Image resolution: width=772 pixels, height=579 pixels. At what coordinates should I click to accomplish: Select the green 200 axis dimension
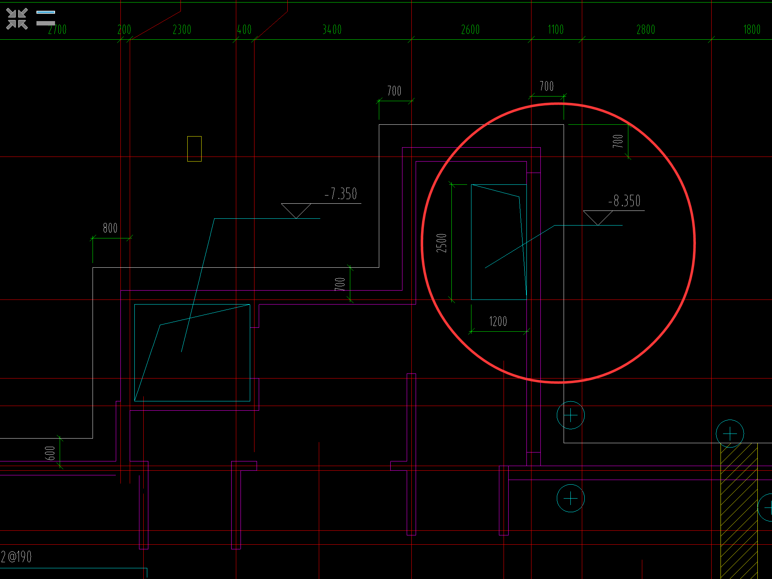pos(124,30)
